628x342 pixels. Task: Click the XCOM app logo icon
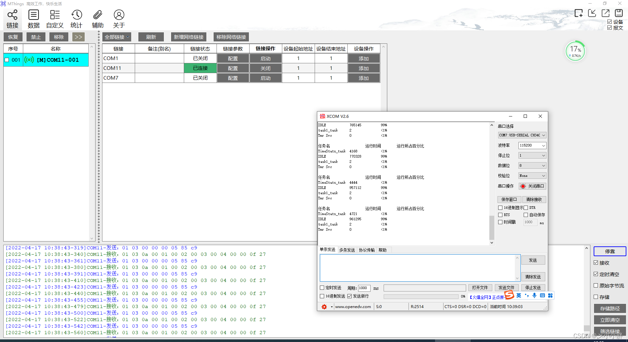(x=323, y=116)
